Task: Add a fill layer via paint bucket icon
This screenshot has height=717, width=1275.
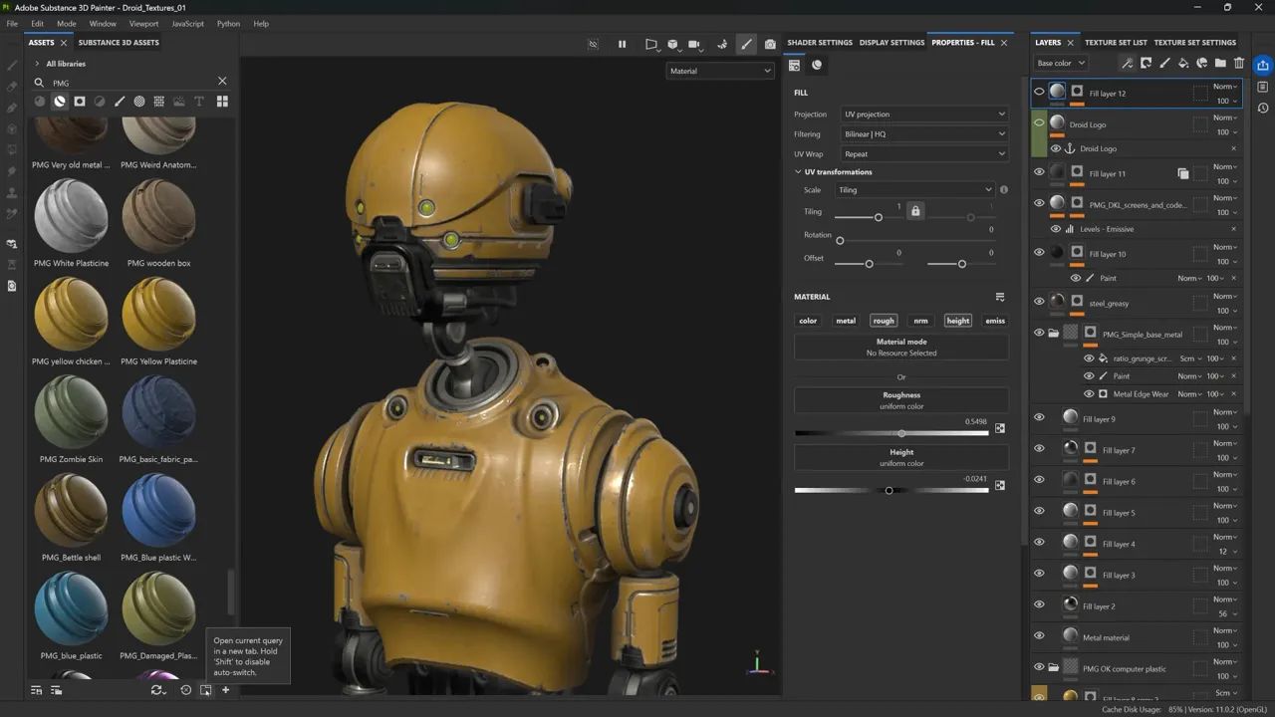Action: click(x=1183, y=63)
